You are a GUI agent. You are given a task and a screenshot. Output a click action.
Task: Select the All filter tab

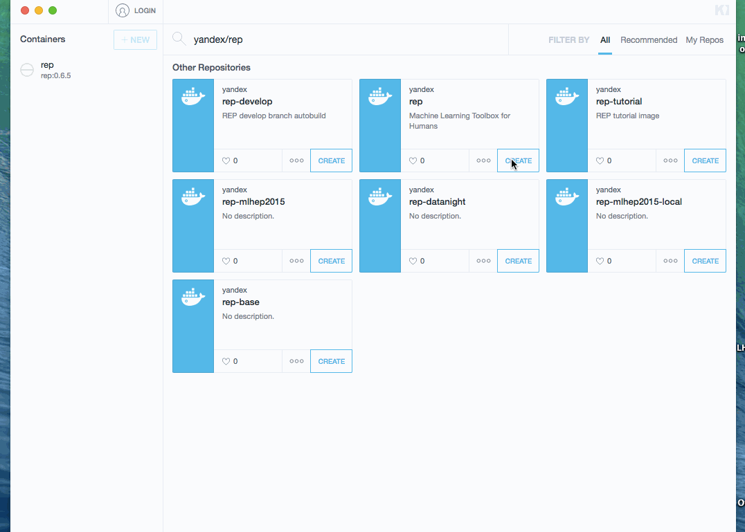pos(605,40)
